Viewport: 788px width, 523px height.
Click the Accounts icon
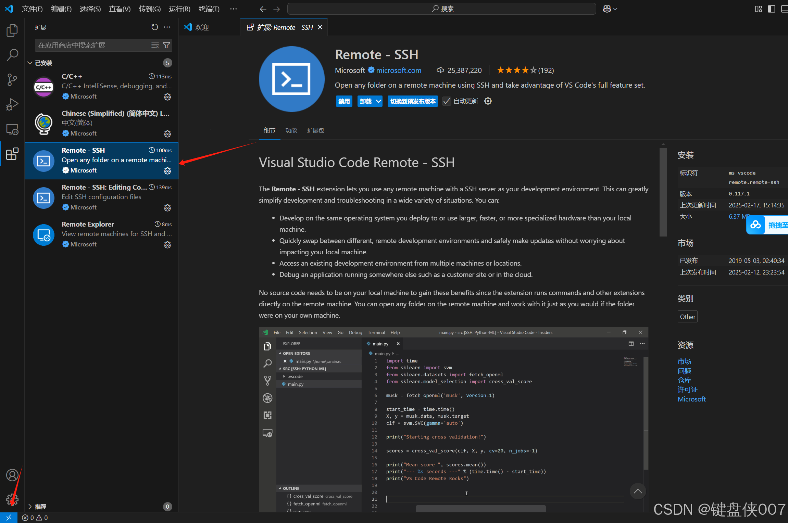[x=12, y=475]
